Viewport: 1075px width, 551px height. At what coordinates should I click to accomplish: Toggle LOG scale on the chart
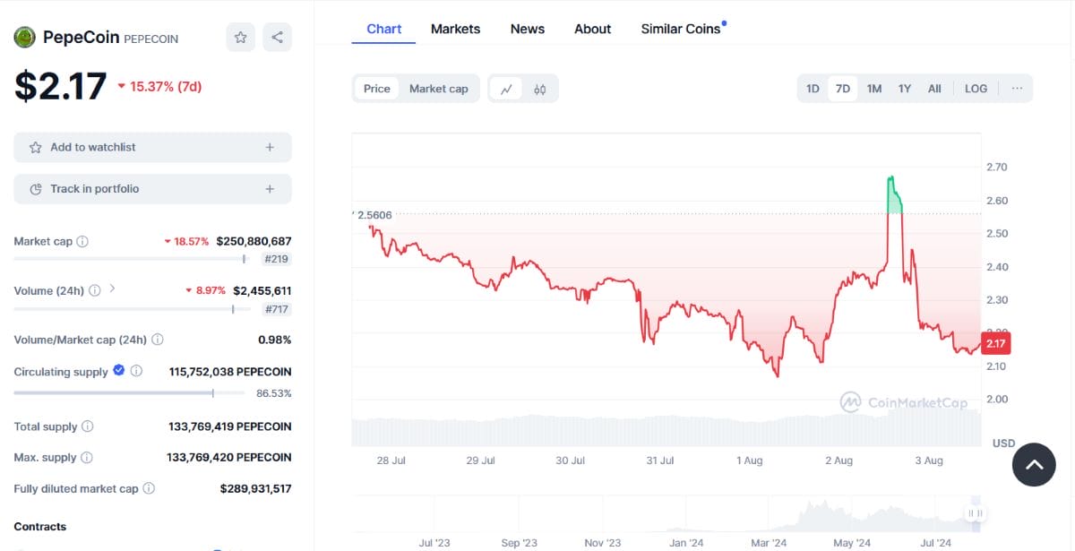[x=976, y=89]
